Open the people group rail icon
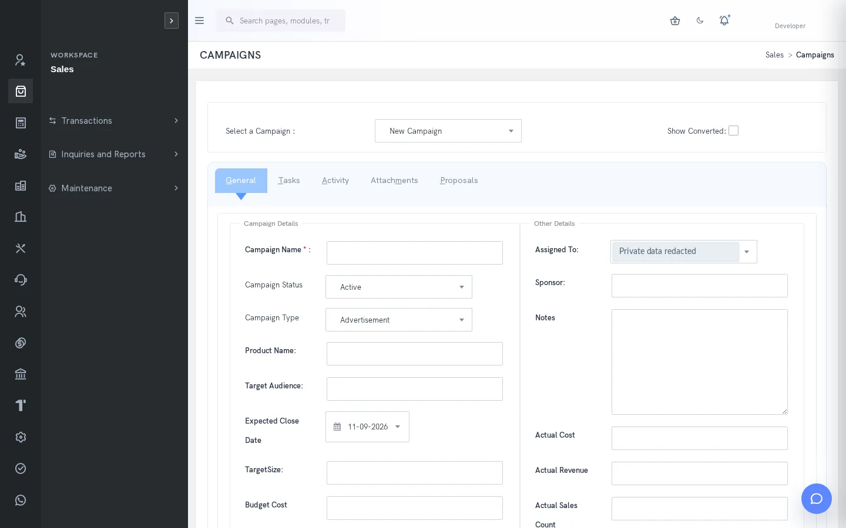The image size is (846, 528). [21, 312]
